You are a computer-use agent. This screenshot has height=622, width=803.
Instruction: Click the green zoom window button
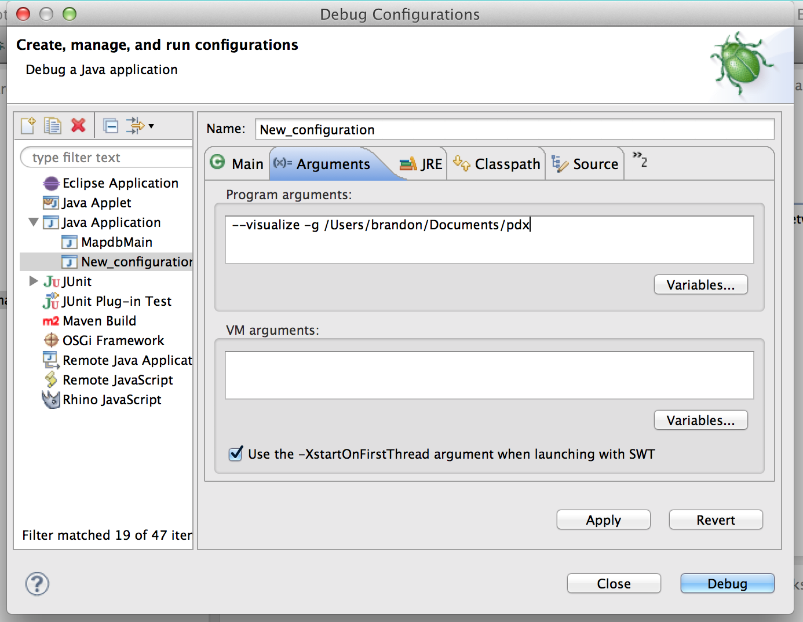(69, 14)
